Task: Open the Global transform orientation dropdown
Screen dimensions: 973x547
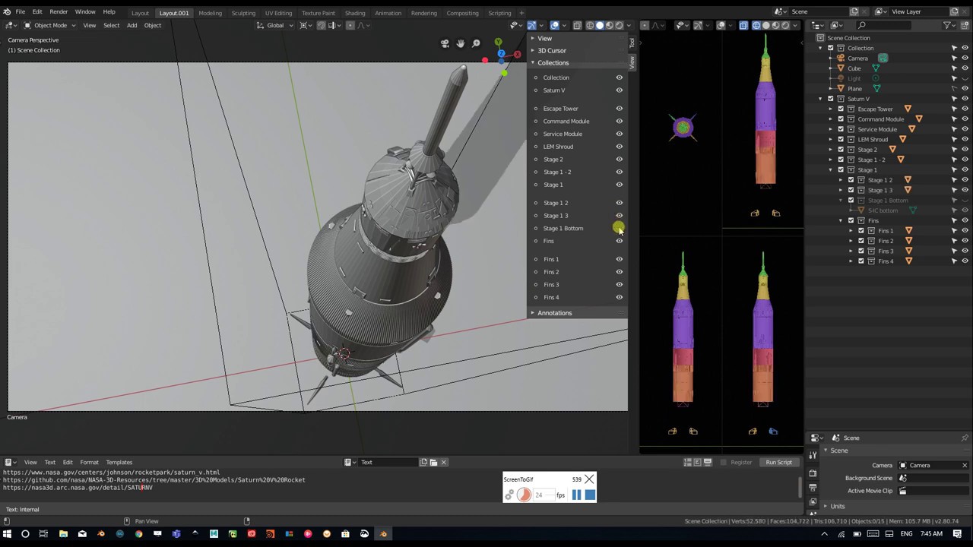Action: click(275, 25)
